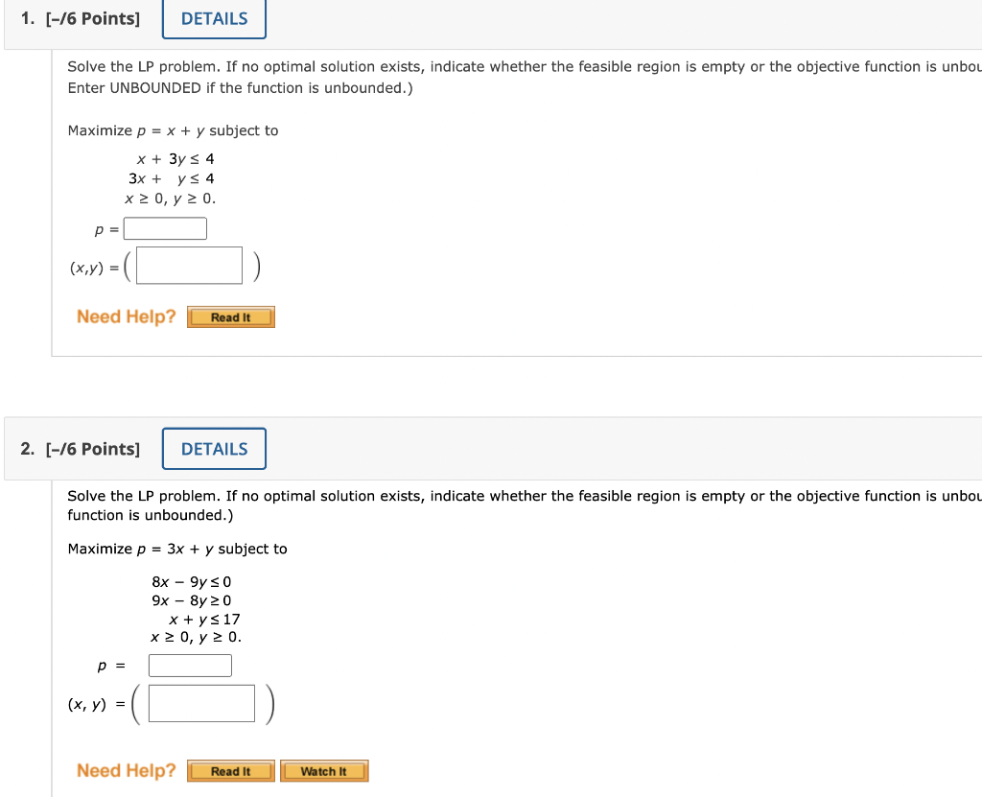Open the Watch It video help for problem 2
Screen dimensions: 982x797
pyautogui.click(x=324, y=770)
